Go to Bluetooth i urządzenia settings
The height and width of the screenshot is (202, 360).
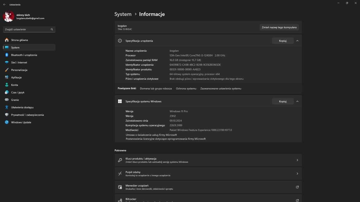tap(29, 55)
